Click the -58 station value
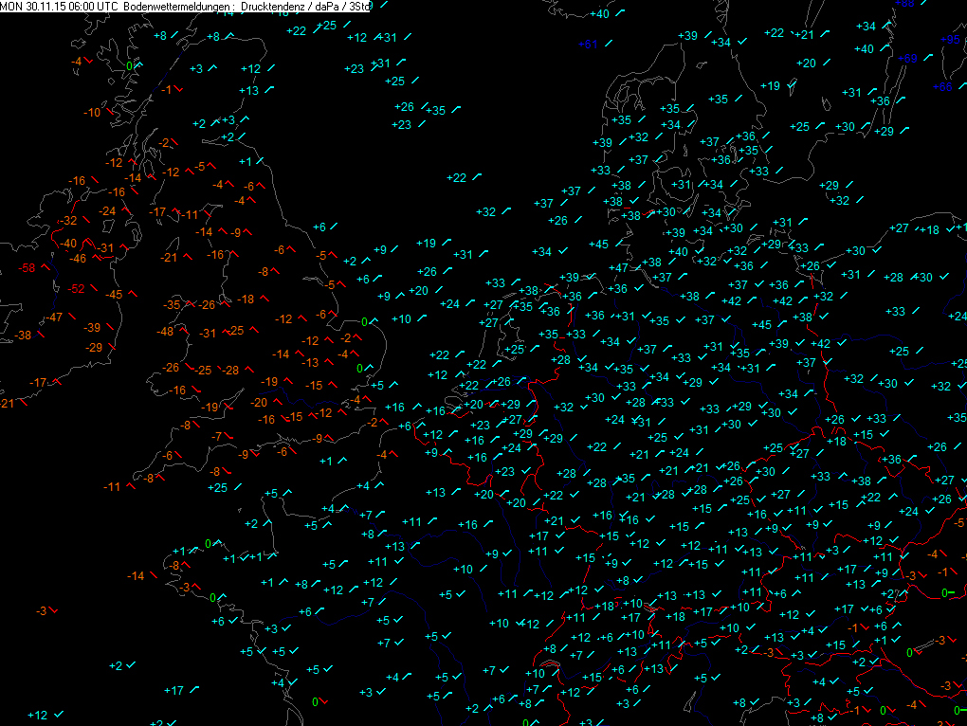This screenshot has height=726, width=967. click(x=28, y=268)
